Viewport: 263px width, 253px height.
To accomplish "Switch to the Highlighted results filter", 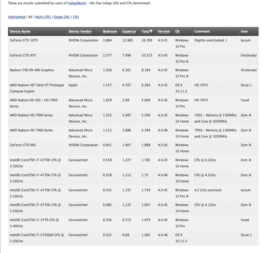I will coord(17,17).
